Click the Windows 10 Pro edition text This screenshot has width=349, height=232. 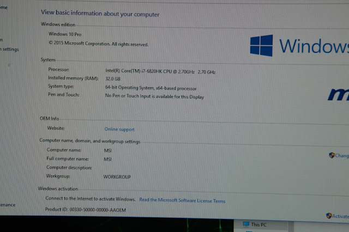pyautogui.click(x=65, y=34)
